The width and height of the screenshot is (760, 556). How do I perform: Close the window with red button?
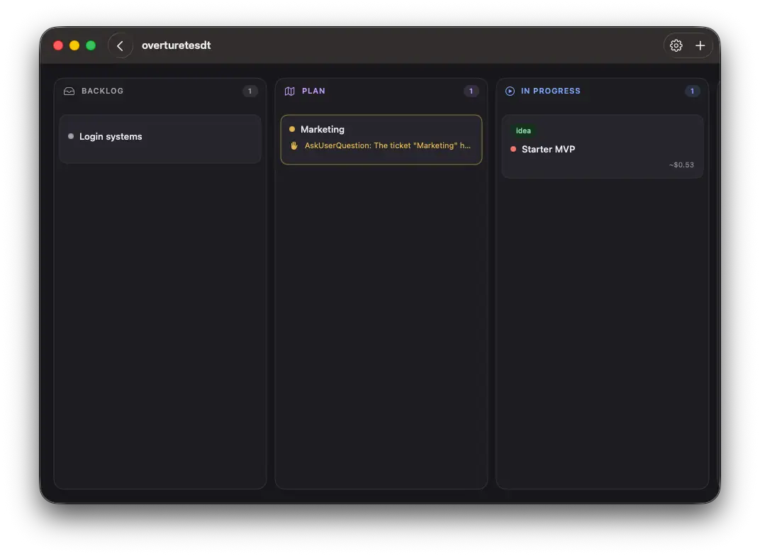tap(58, 45)
